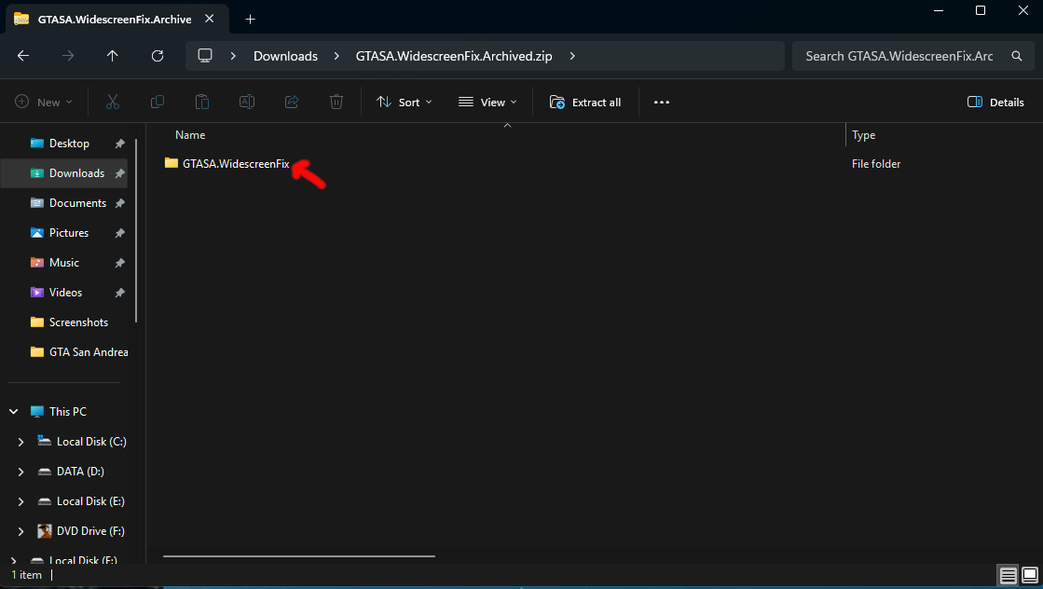Toggle the Details pane

pyautogui.click(x=995, y=102)
